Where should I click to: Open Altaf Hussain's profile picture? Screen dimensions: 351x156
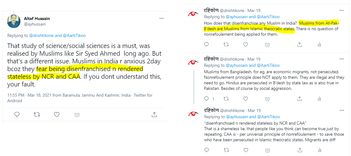pos(14,21)
